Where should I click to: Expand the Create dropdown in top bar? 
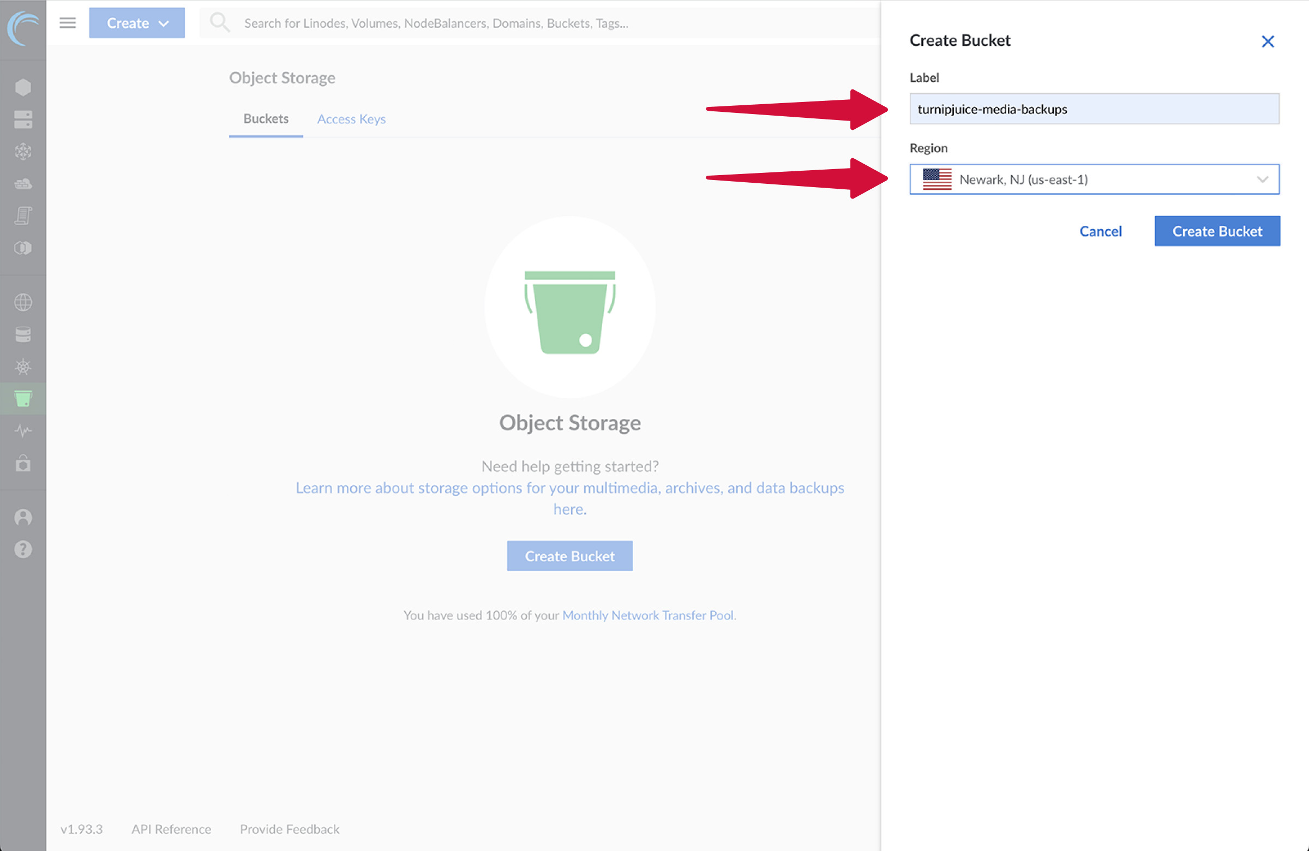[137, 23]
